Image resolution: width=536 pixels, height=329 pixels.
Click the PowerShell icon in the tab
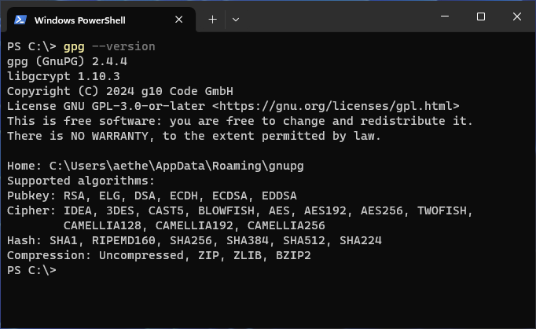click(20, 20)
